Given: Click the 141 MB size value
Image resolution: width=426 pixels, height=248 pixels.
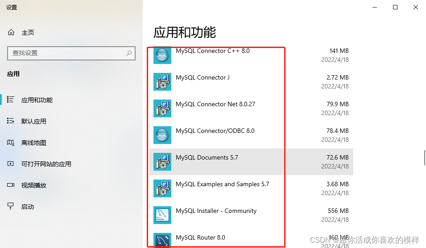Looking at the screenshot, I should (339, 51).
